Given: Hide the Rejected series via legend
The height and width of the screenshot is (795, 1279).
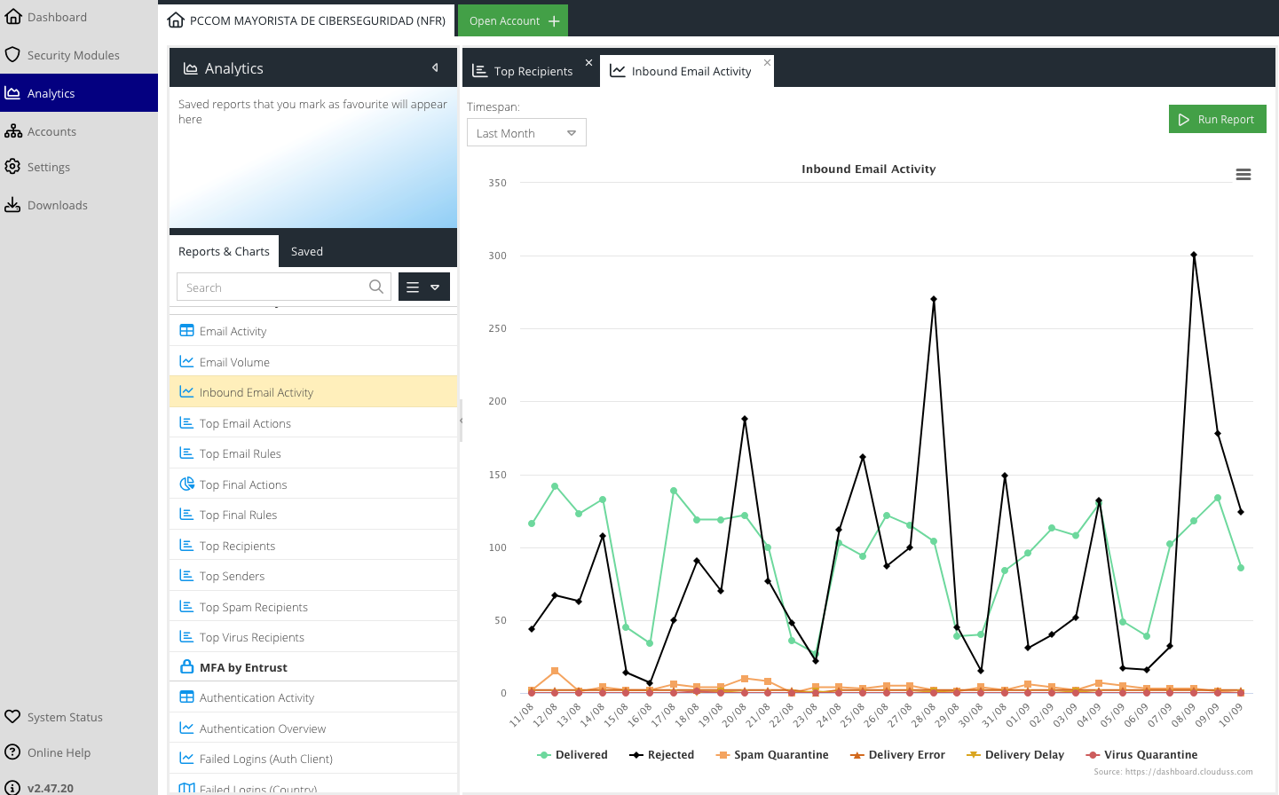Looking at the screenshot, I should pos(661,755).
